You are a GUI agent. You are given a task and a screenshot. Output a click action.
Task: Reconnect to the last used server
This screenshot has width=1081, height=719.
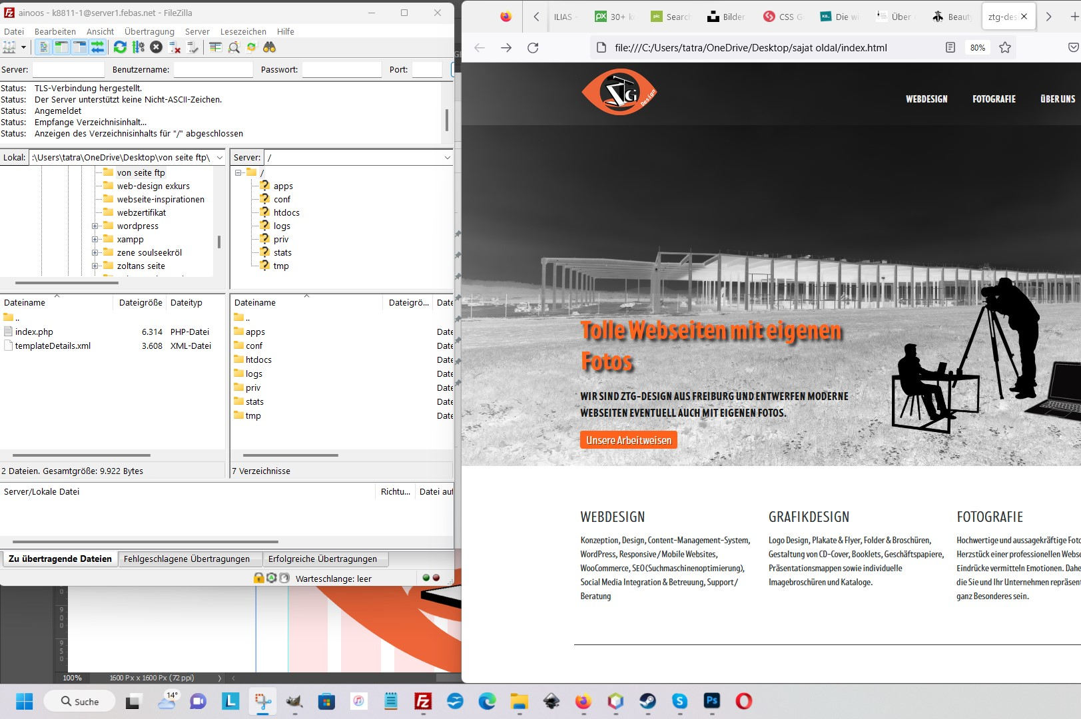pos(192,47)
